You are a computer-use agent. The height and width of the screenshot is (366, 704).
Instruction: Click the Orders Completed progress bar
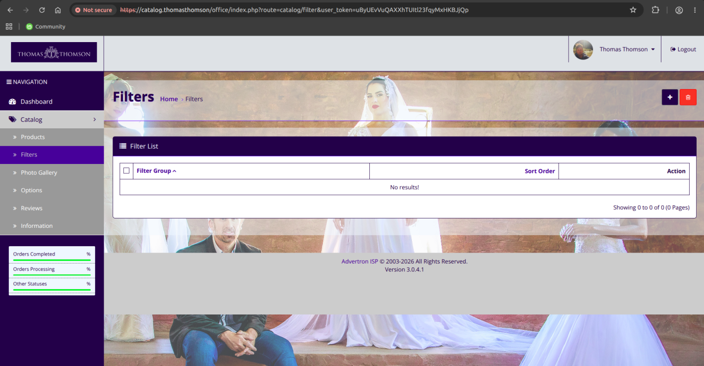click(x=52, y=260)
